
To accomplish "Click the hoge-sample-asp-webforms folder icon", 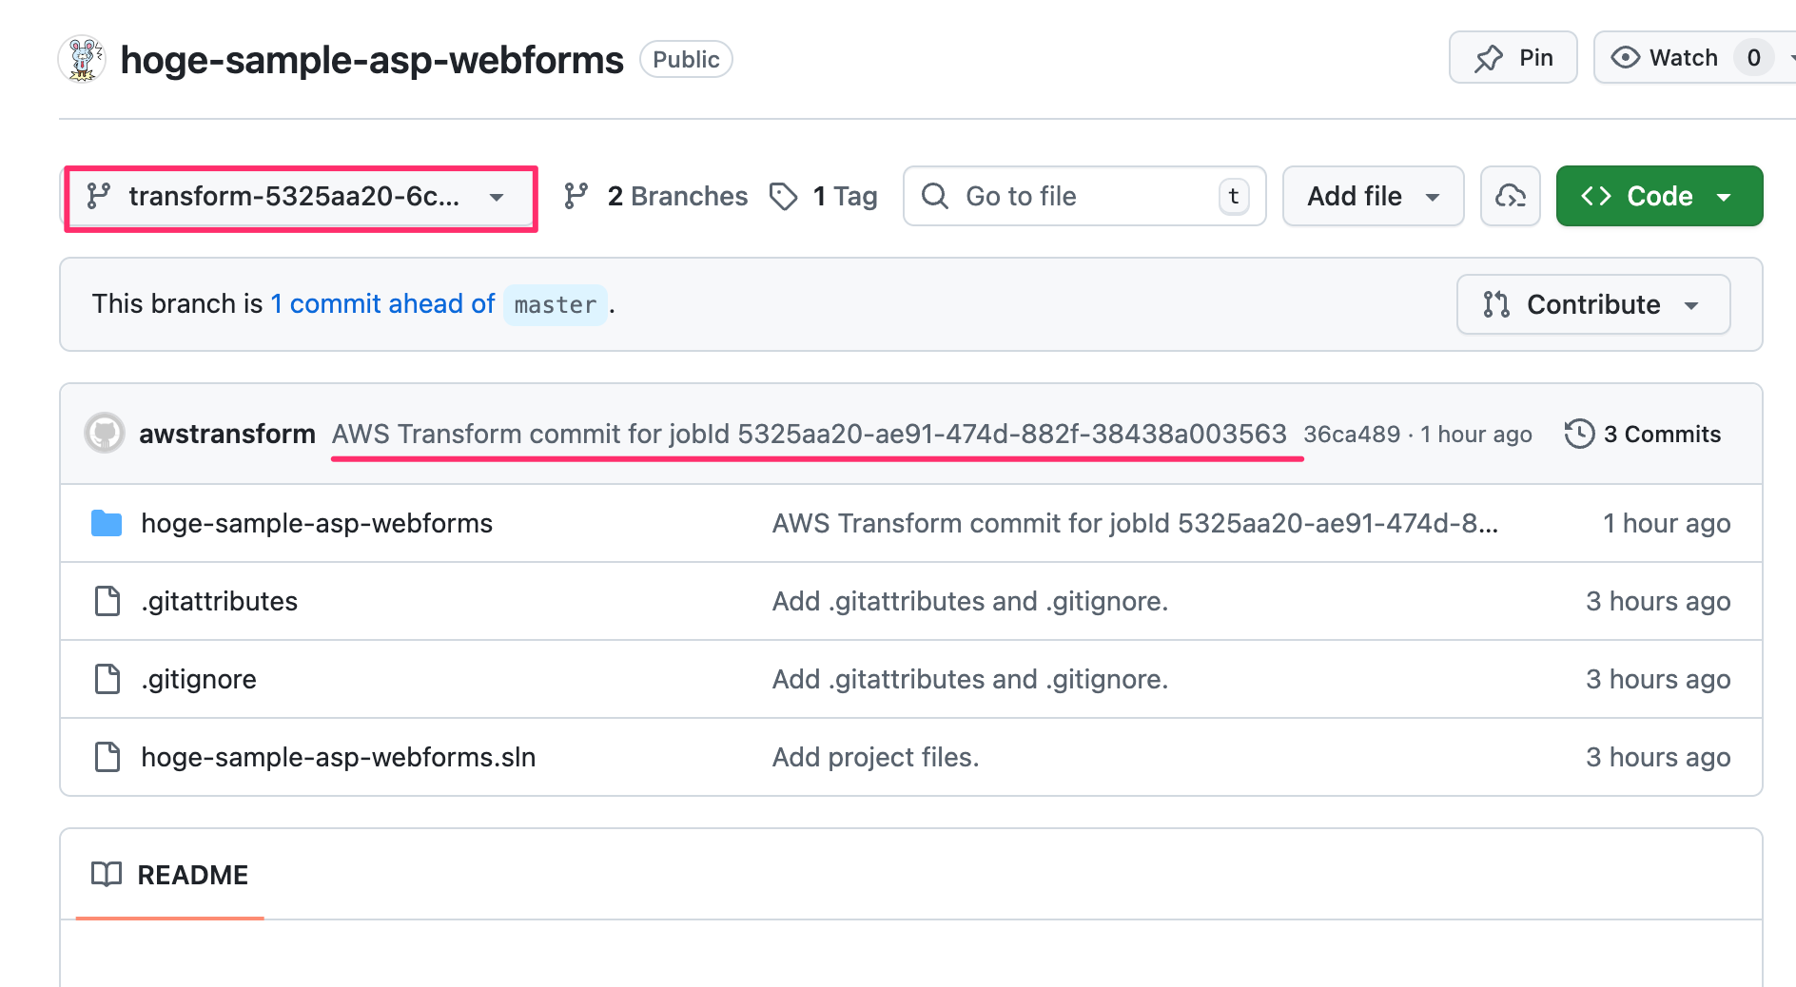I will pos(107,523).
